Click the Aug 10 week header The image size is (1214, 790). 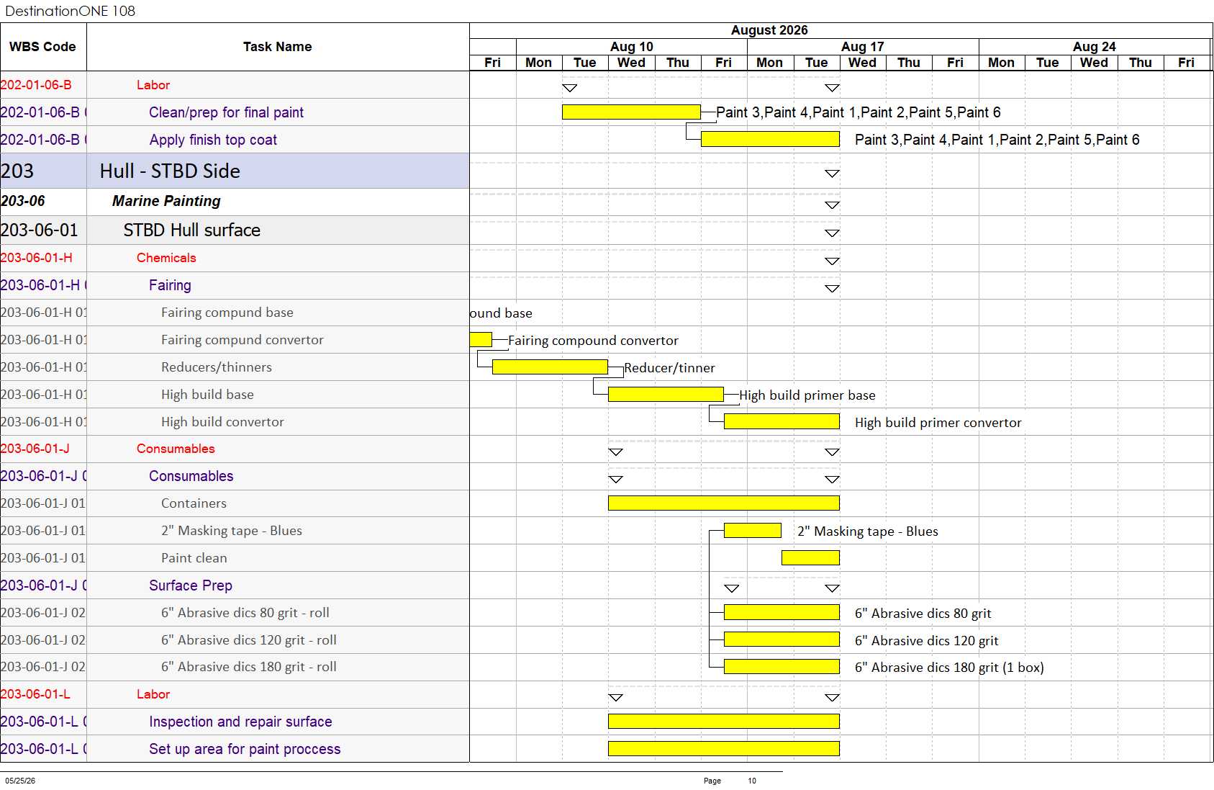tap(632, 47)
